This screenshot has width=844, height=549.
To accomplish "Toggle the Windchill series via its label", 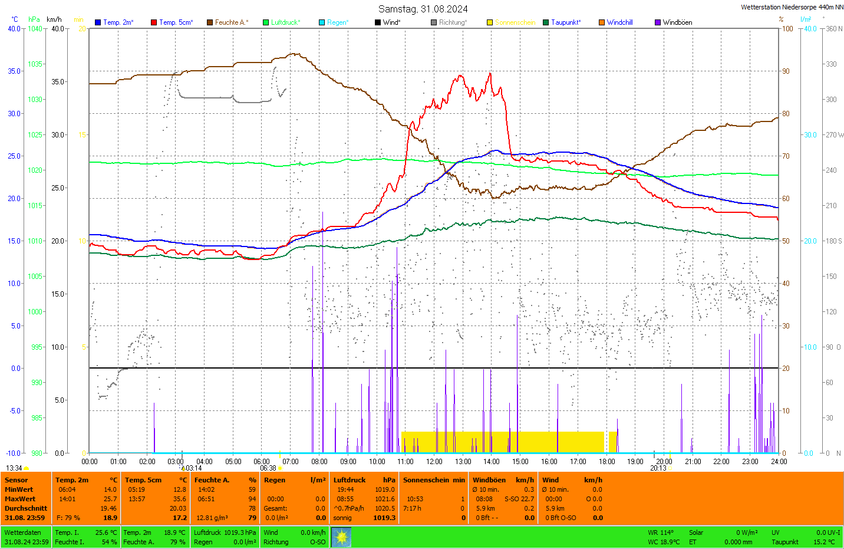I will (619, 22).
